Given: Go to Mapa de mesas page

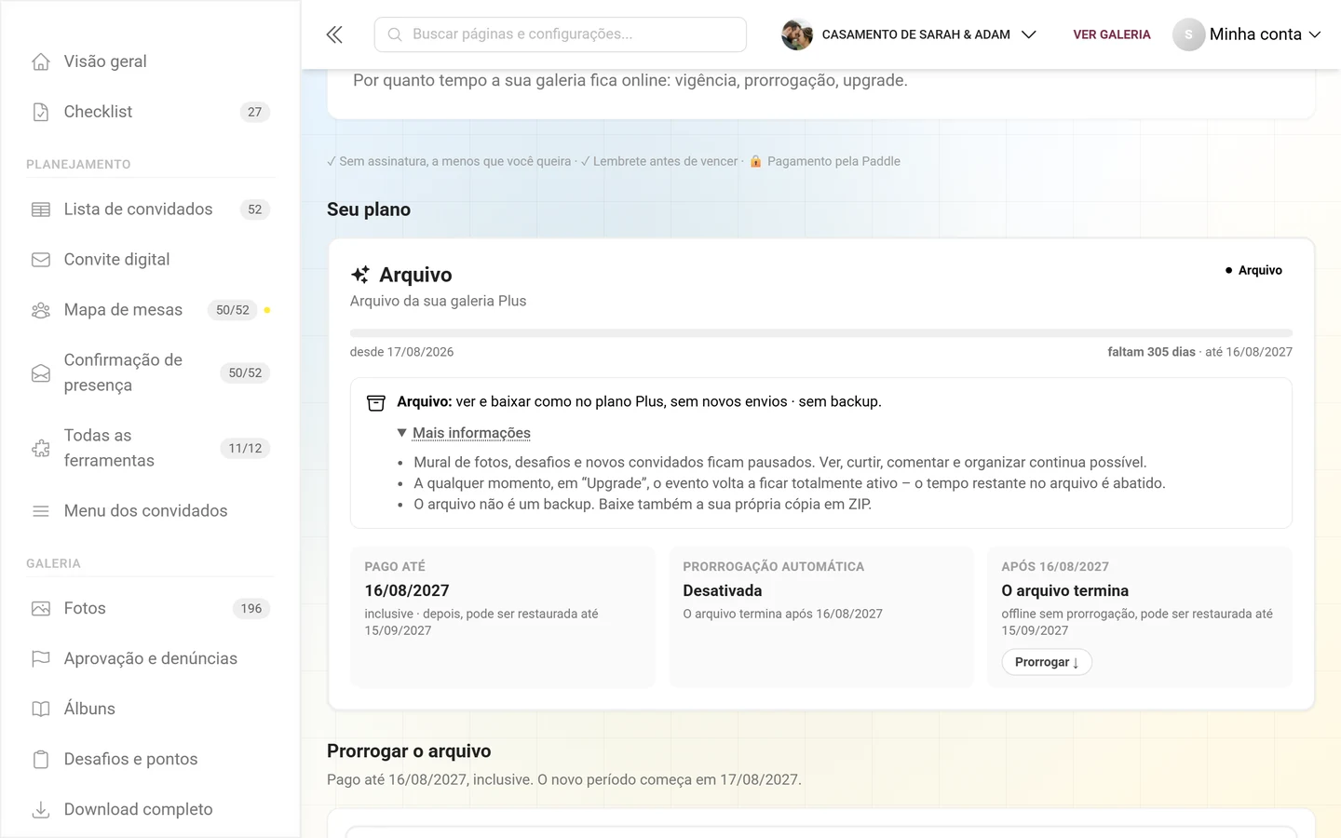Looking at the screenshot, I should (x=150, y=310).
